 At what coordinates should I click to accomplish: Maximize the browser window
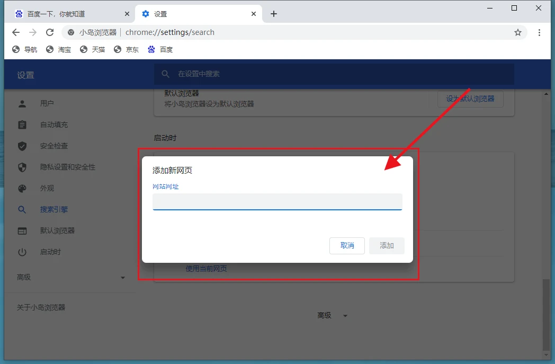[514, 8]
